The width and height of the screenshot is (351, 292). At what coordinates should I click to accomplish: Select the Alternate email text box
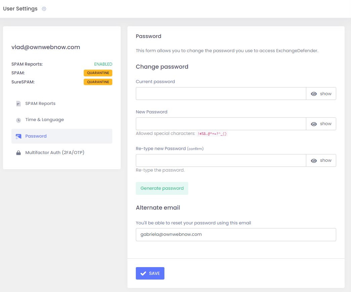(x=236, y=234)
